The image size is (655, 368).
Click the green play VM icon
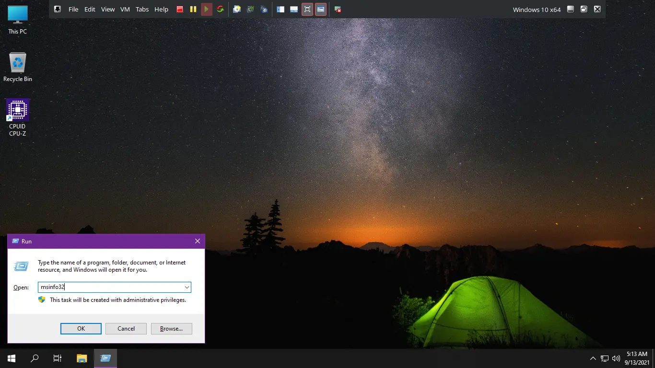tap(207, 9)
